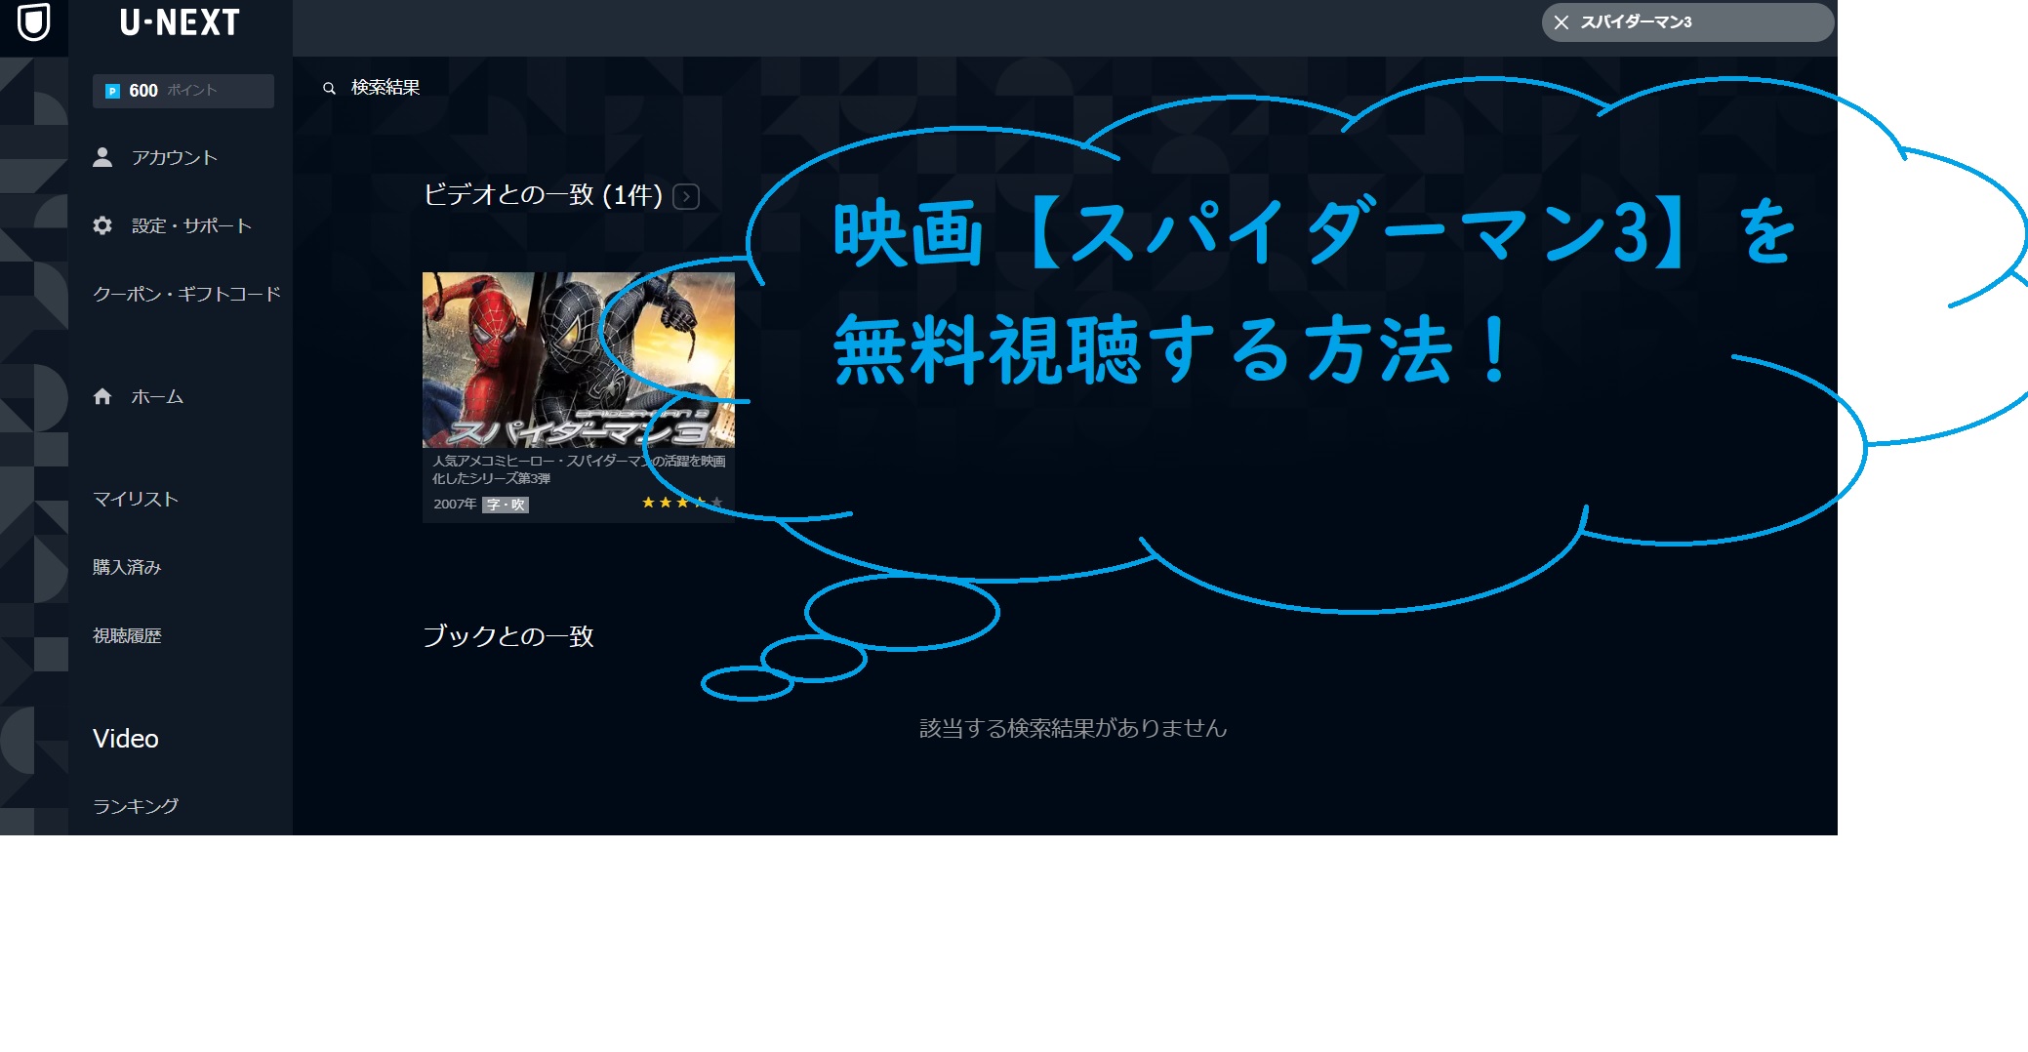2028x1052 pixels.
Task: Click the 字・吹 subtitle/dub badge
Action: (x=507, y=505)
